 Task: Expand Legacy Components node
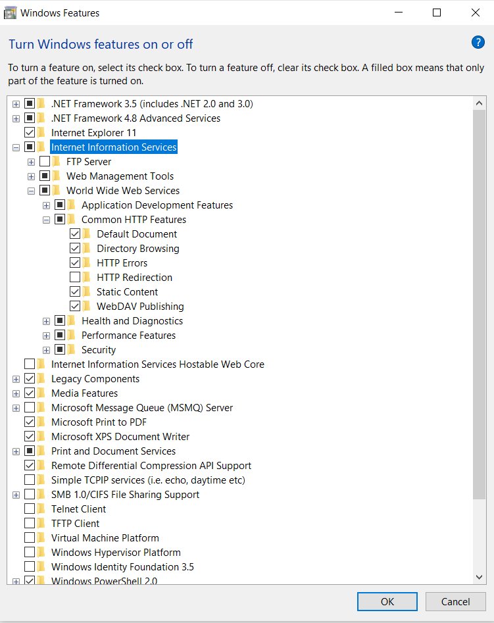[x=16, y=379]
